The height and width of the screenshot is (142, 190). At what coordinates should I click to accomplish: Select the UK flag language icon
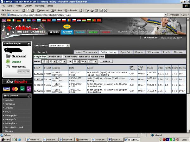pos(4,20)
